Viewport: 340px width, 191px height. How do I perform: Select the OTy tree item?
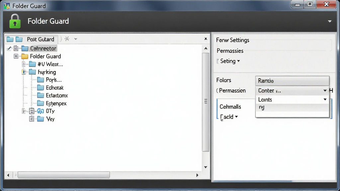pos(50,111)
